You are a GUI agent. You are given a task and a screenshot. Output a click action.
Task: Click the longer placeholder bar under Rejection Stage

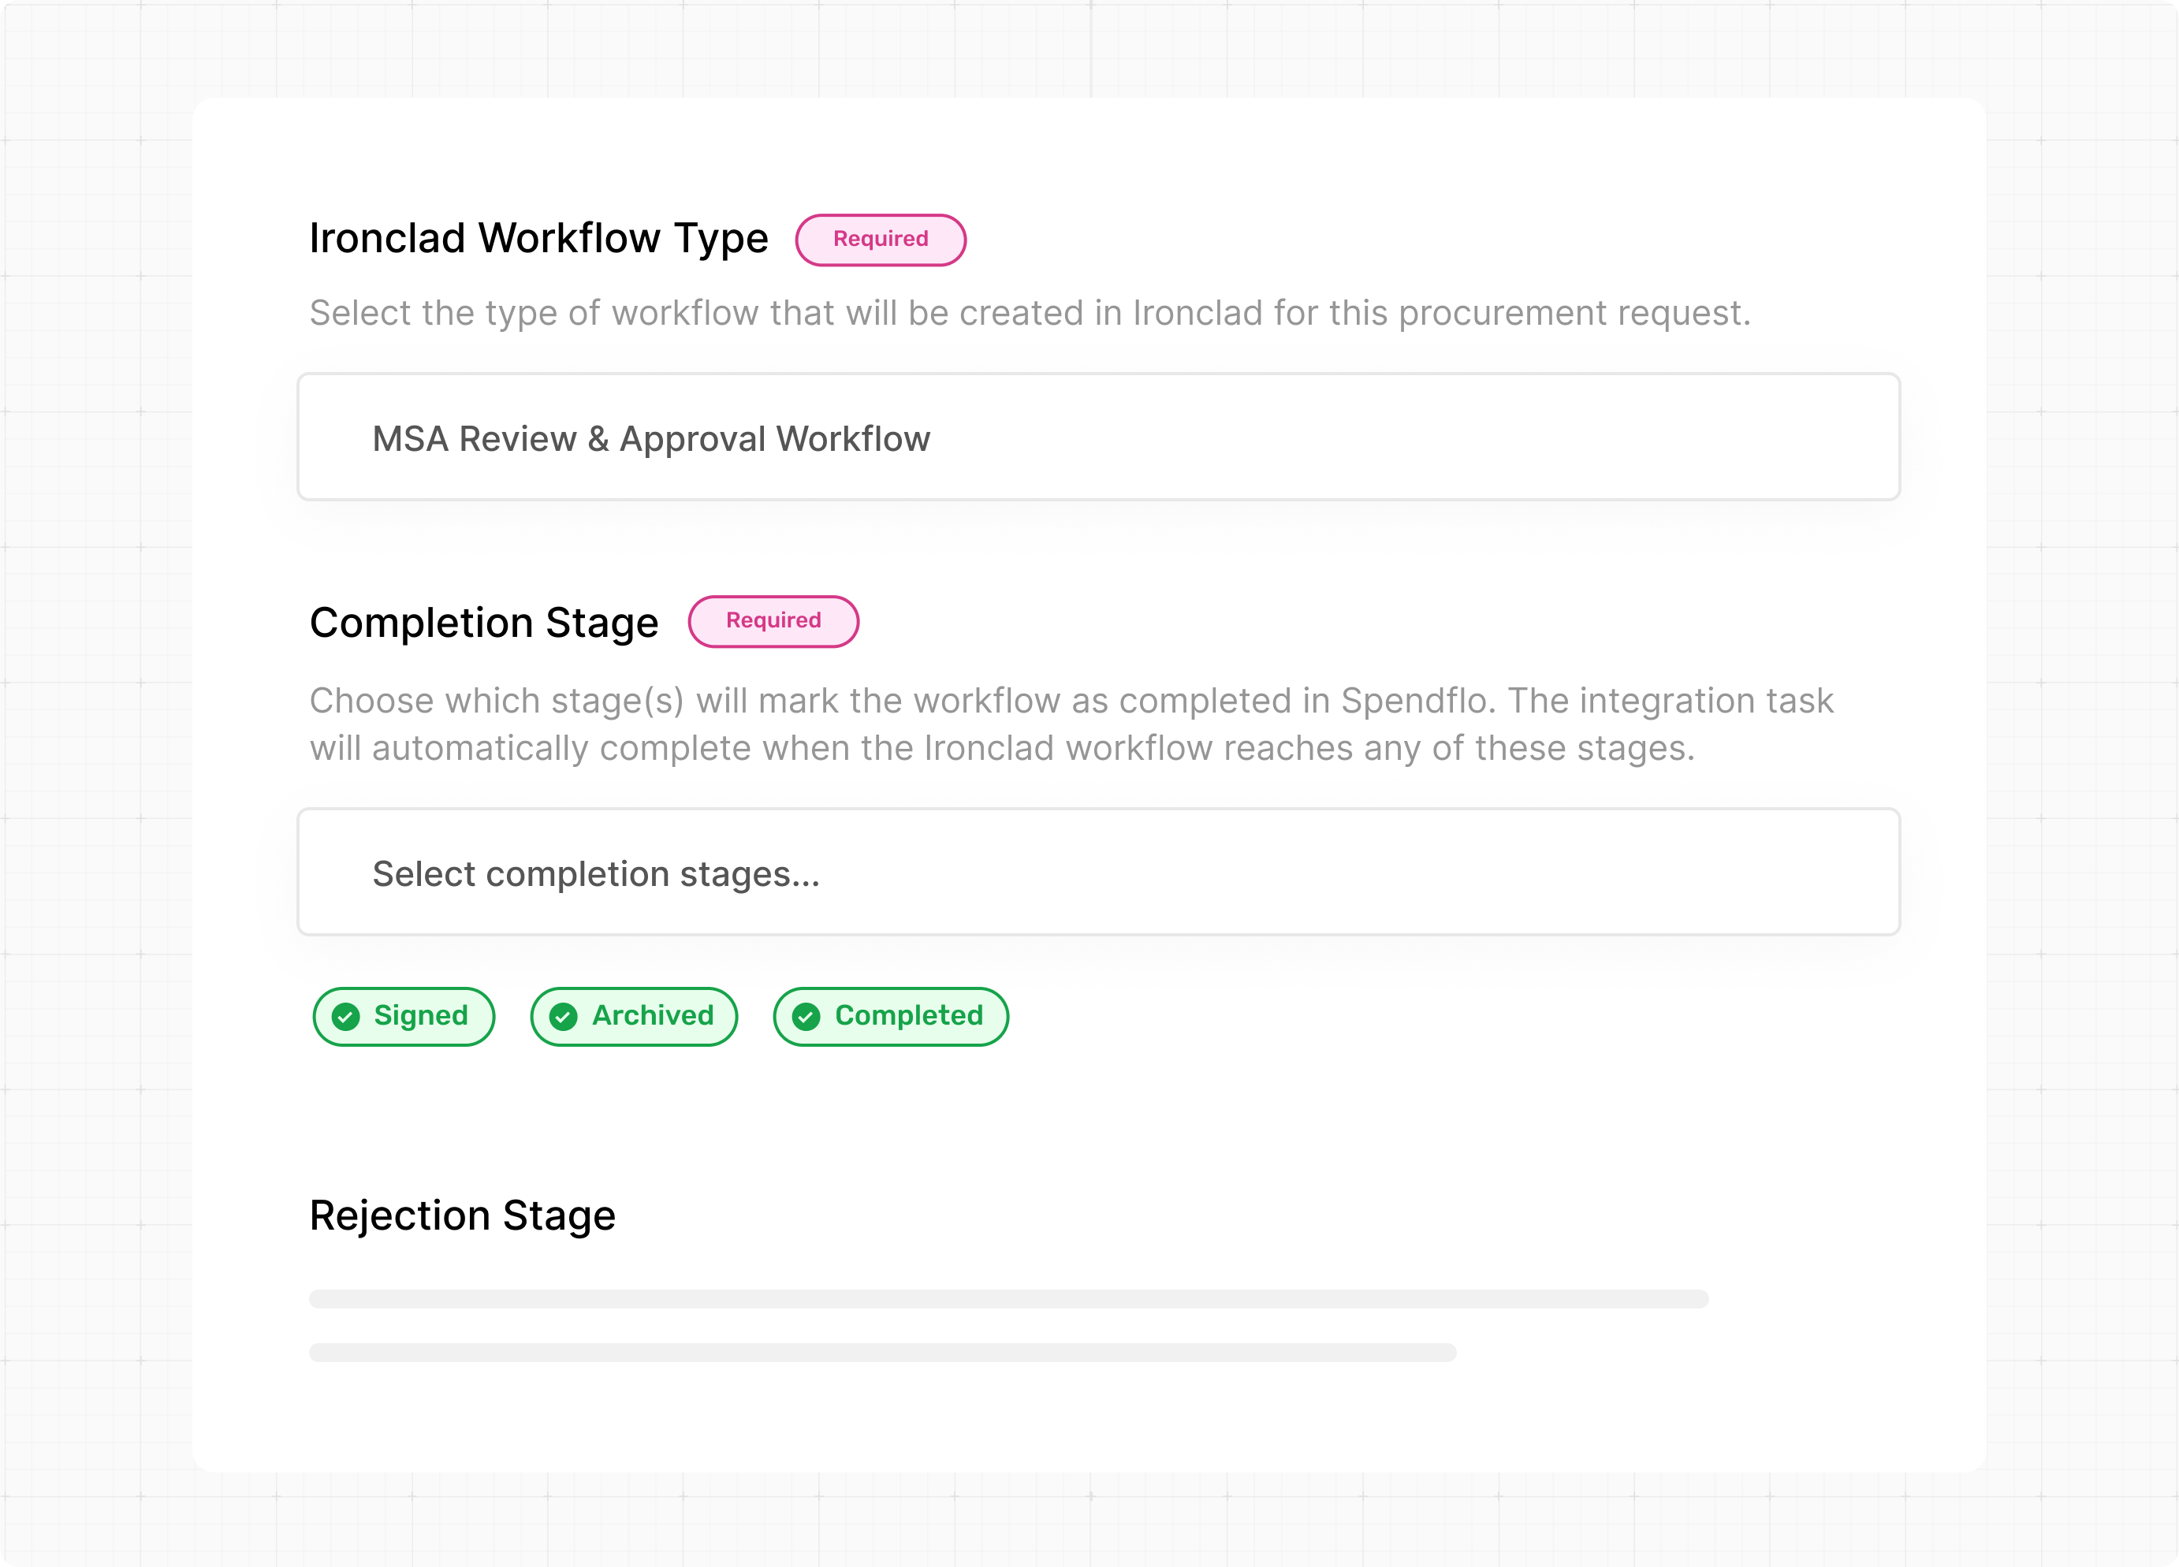coord(1008,1299)
